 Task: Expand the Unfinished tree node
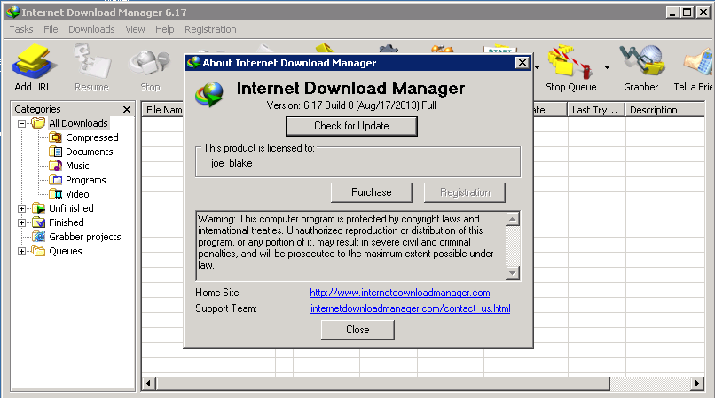pos(21,209)
